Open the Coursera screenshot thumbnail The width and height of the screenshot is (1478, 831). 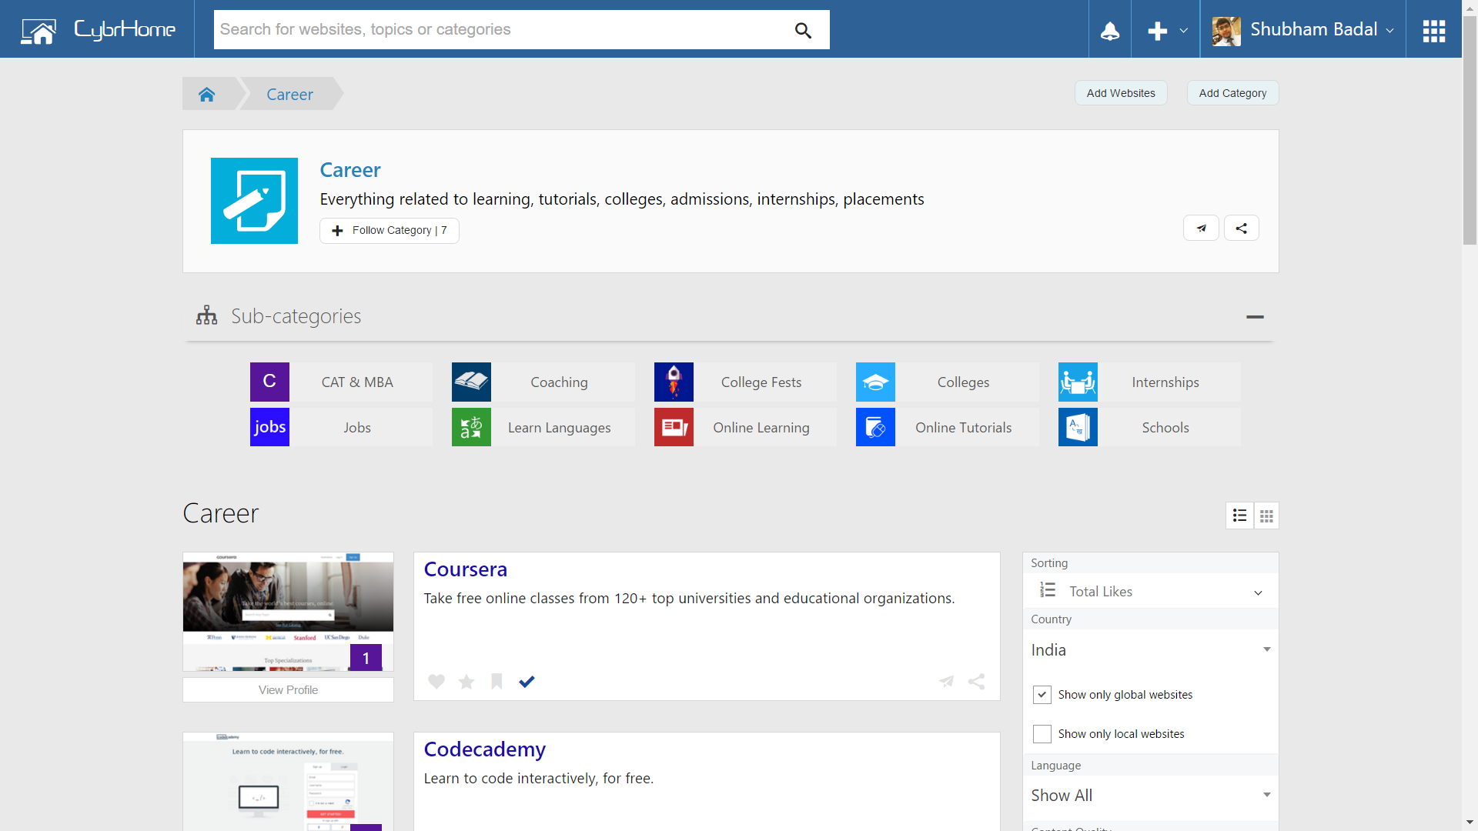[x=288, y=611]
